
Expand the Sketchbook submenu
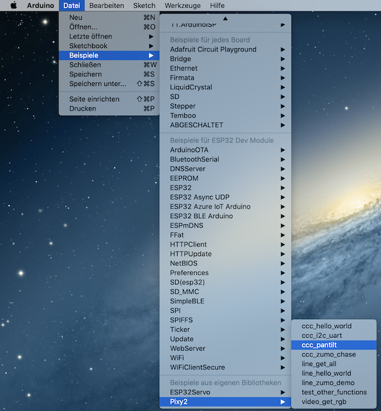109,46
